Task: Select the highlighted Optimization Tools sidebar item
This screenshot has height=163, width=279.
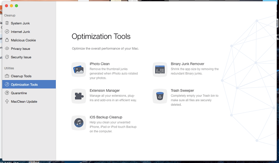Action: coord(24,84)
